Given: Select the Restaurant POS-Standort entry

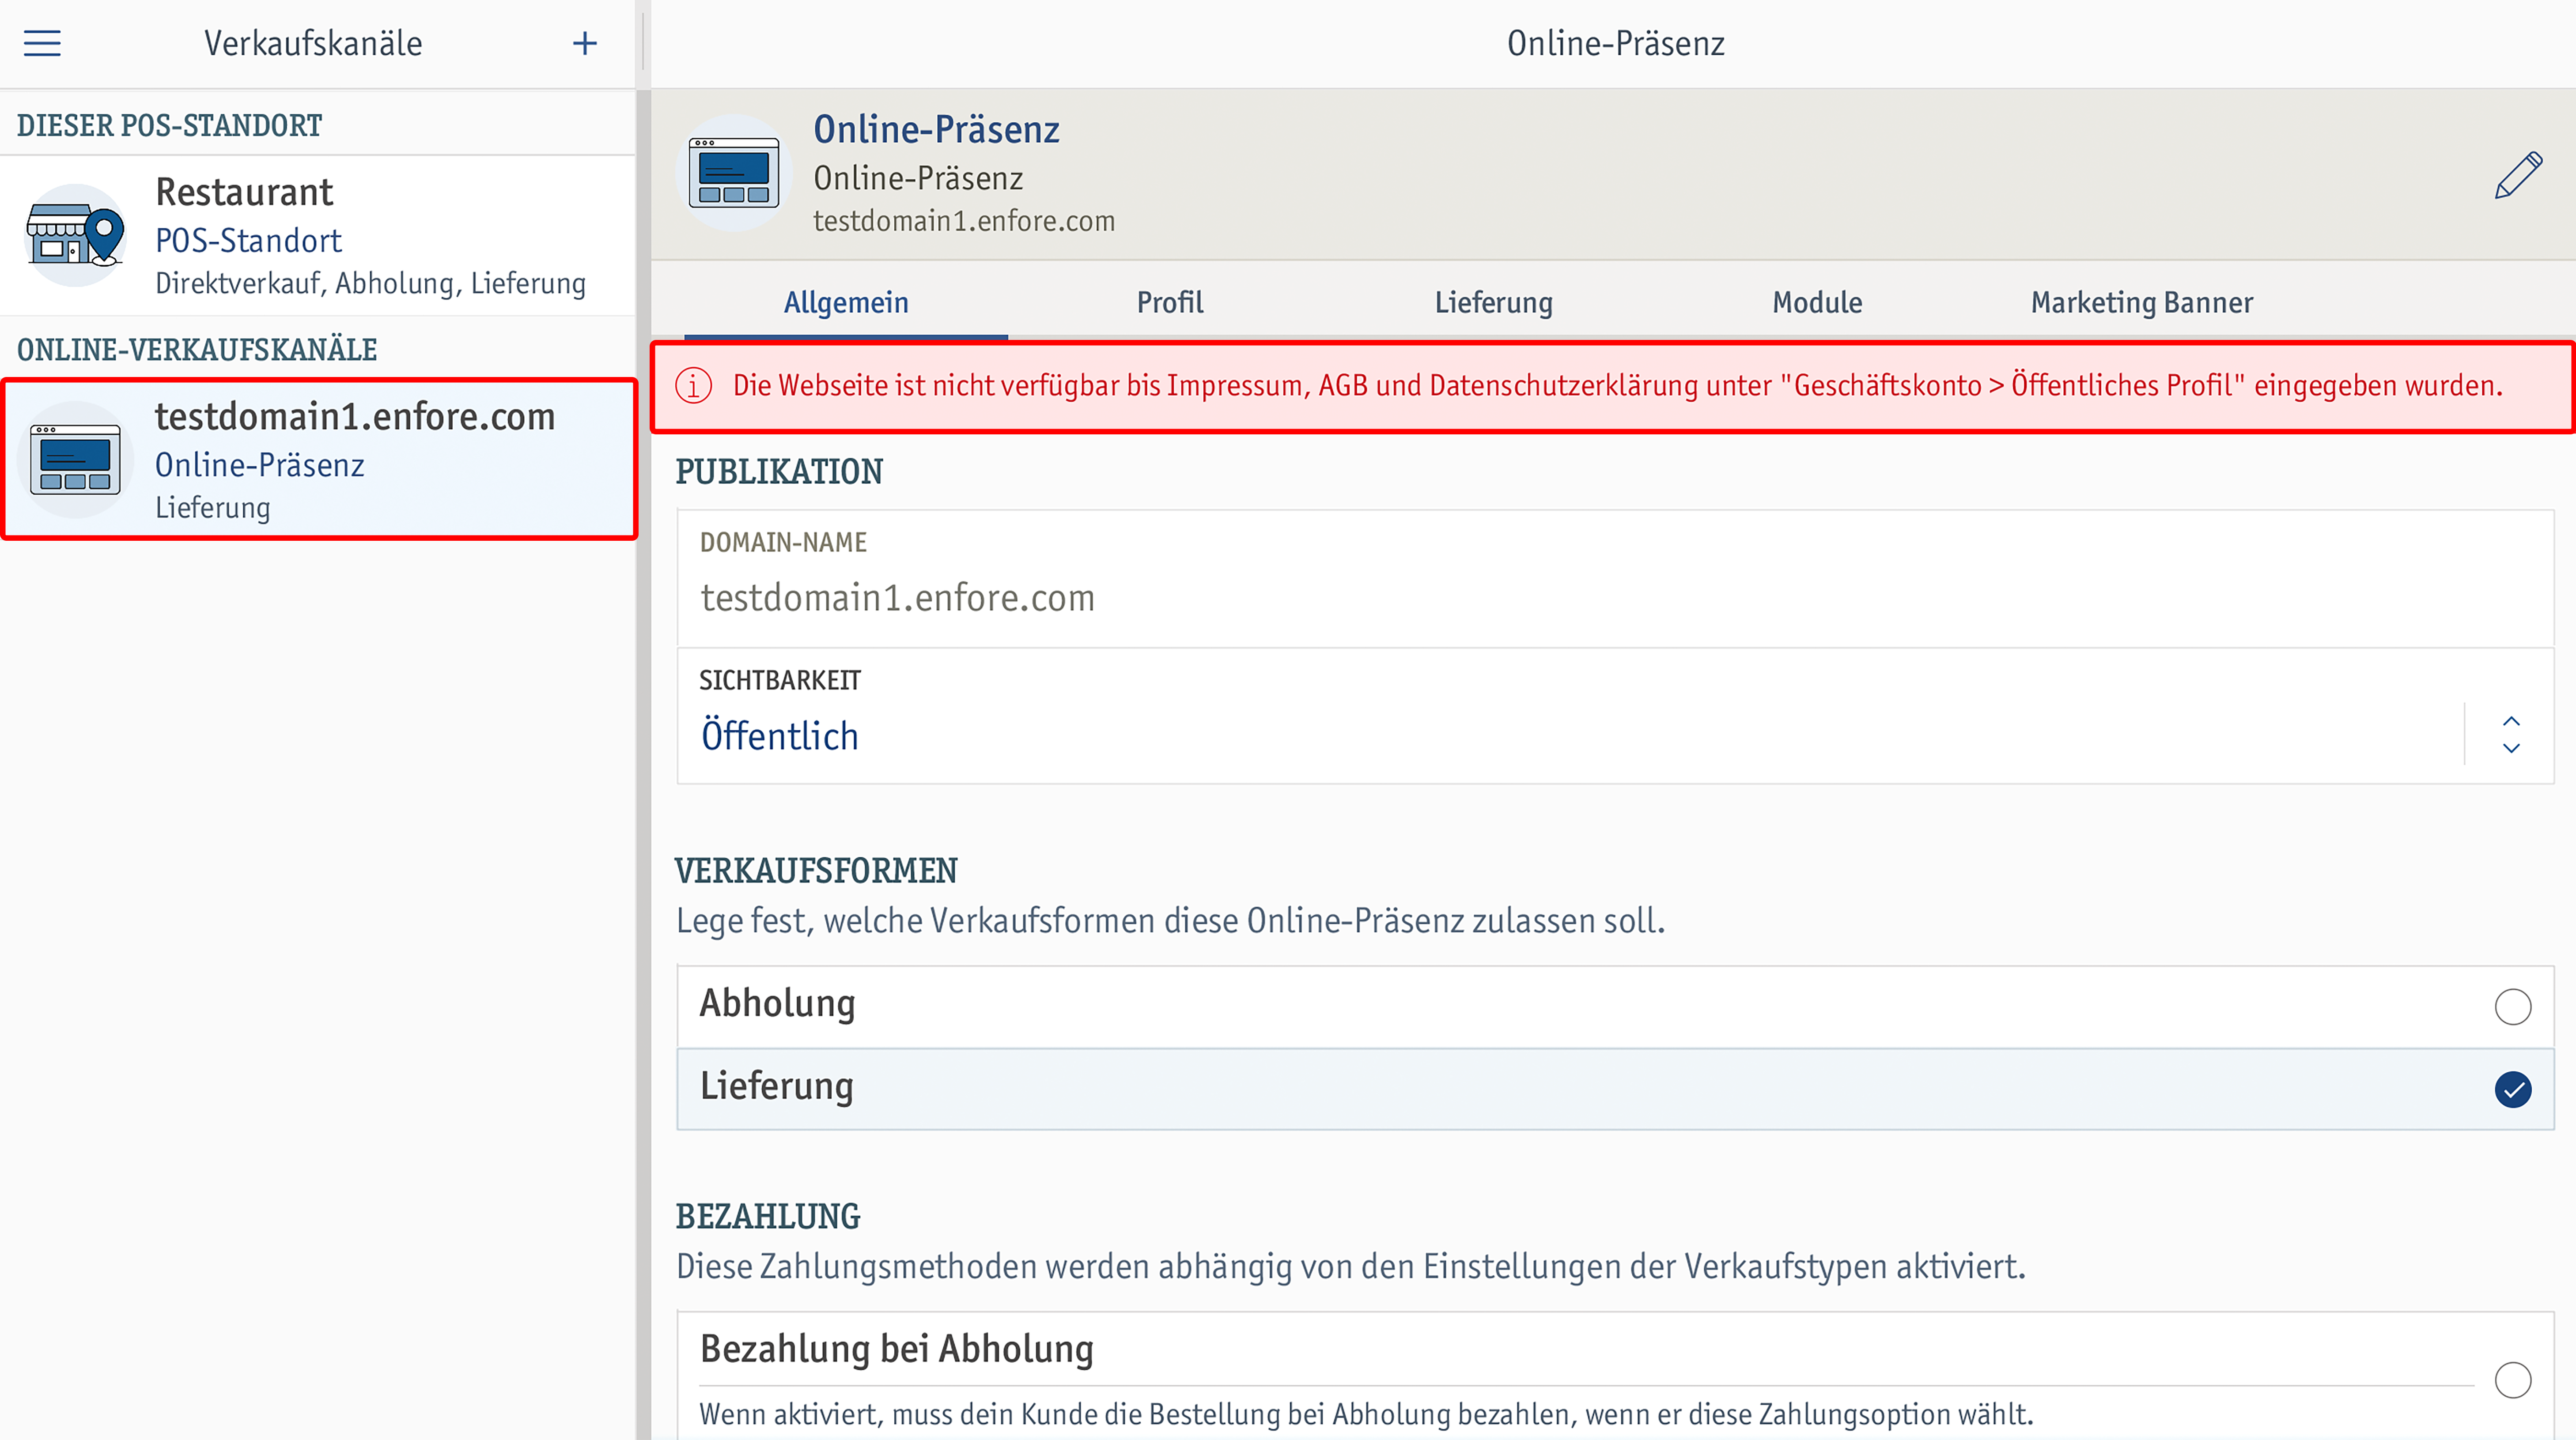Looking at the screenshot, I should tap(318, 236).
